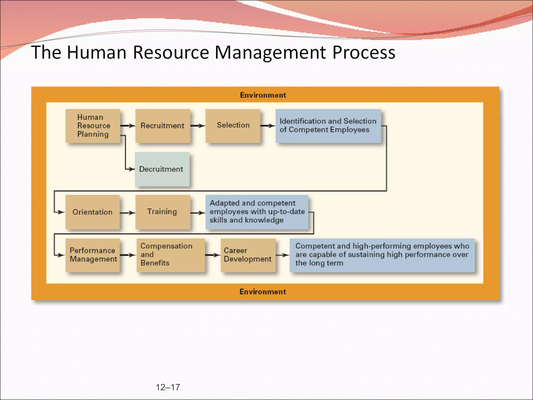The height and width of the screenshot is (400, 533).
Task: Select the Adapted and competent employees box
Action: pos(257,212)
